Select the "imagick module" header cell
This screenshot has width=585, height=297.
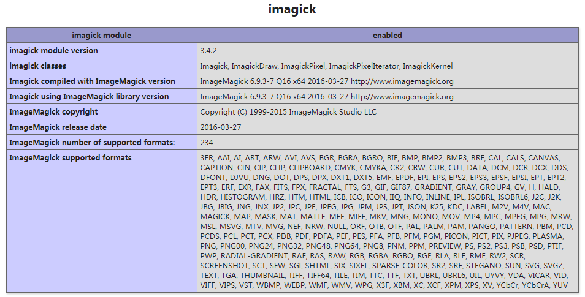point(101,36)
